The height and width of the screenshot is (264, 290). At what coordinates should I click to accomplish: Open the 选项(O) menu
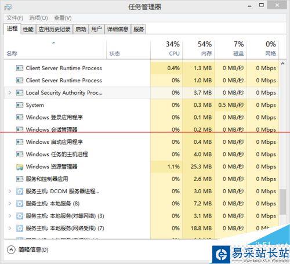click(x=38, y=18)
